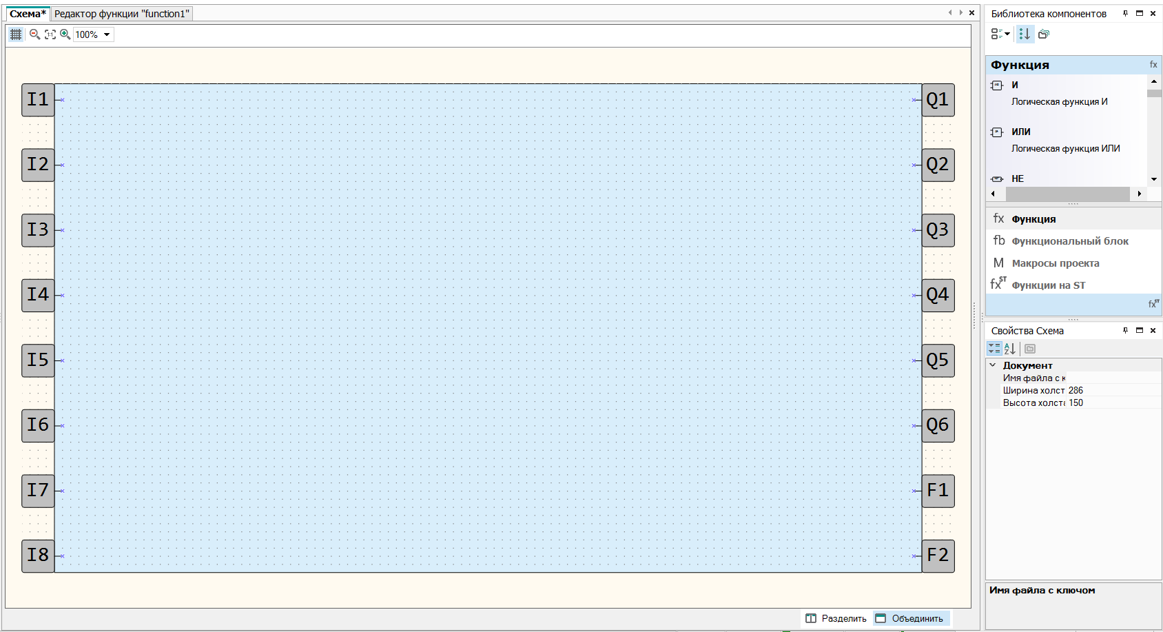Image resolution: width=1163 pixels, height=632 pixels.
Task: Click the zoom in magnifier icon
Action: coord(65,34)
